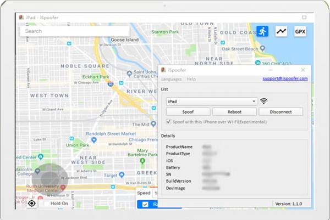
Task: Open the Help menu
Action: point(191,79)
